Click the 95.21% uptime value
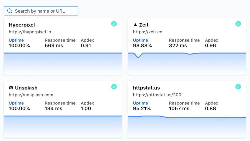Image resolution: width=250 pixels, height=141 pixels. [142, 109]
